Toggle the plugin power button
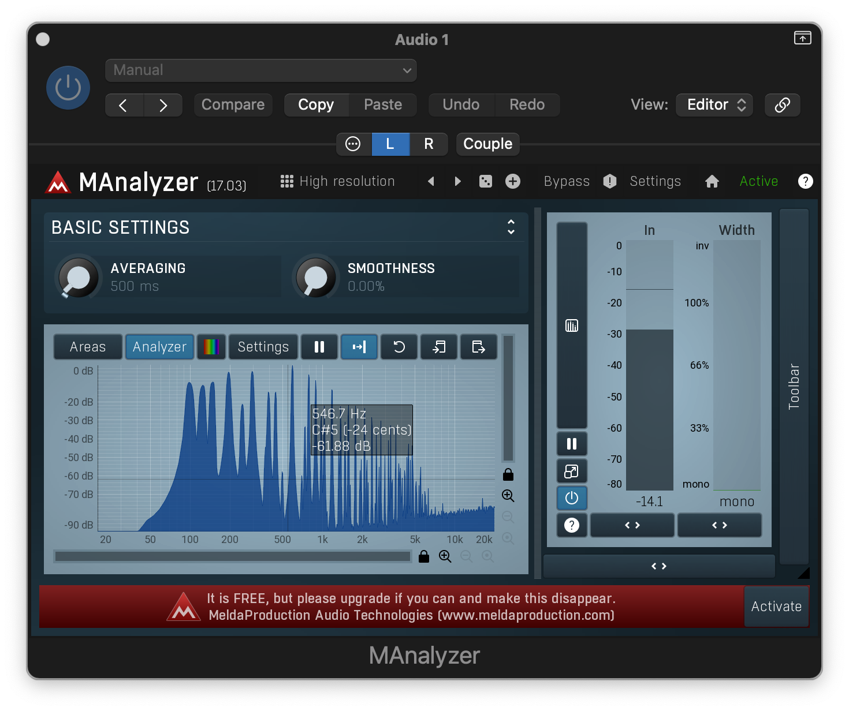 tap(68, 88)
